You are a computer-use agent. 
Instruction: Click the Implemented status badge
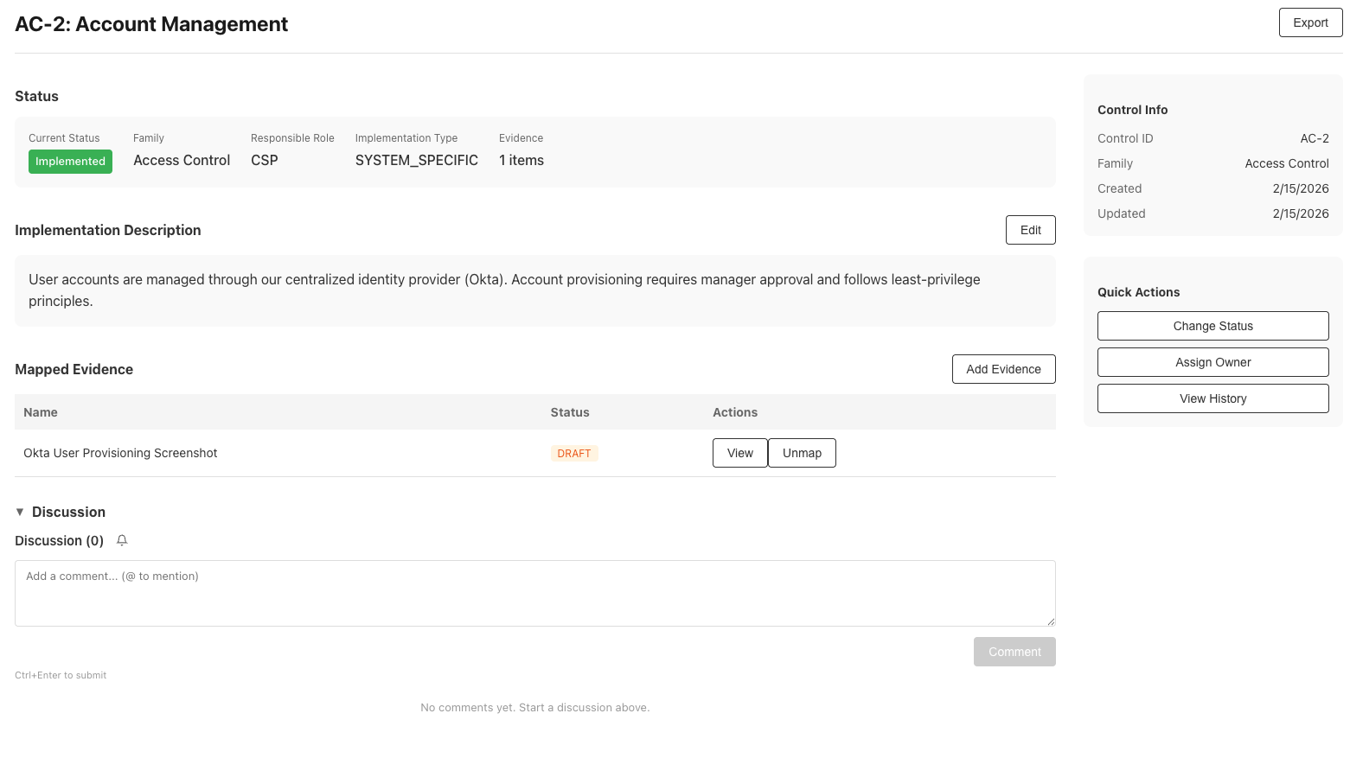point(70,161)
